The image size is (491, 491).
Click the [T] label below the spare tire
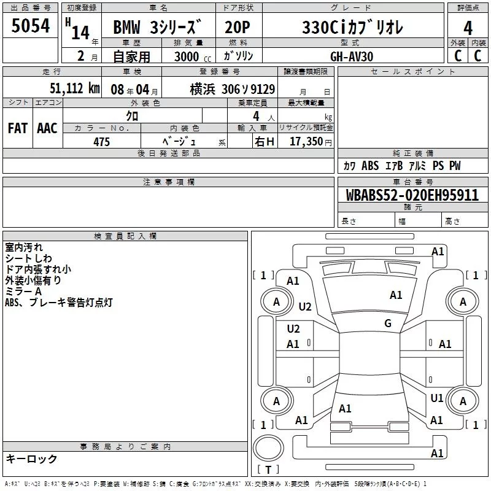tap(268, 470)
